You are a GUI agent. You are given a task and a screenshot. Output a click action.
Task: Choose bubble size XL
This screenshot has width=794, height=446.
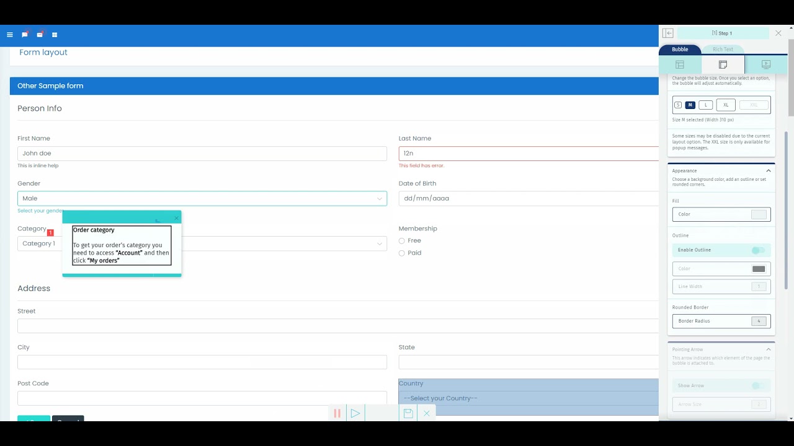726,105
